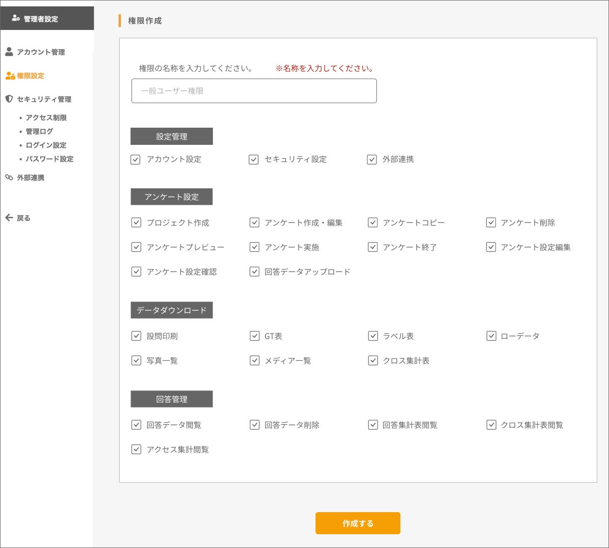Toggle the アンケート削除 checkbox
The width and height of the screenshot is (609, 548).
pyautogui.click(x=491, y=222)
